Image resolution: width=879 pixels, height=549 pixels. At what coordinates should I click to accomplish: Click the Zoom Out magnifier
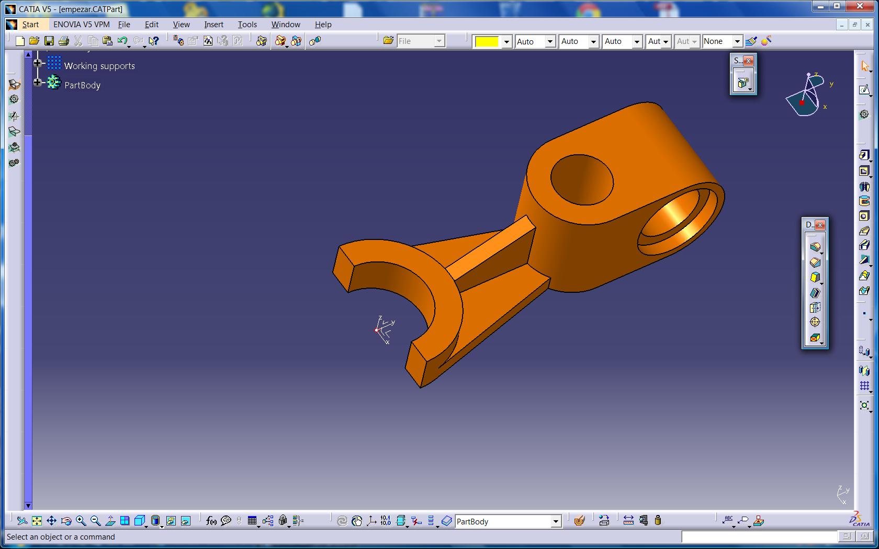click(x=95, y=521)
